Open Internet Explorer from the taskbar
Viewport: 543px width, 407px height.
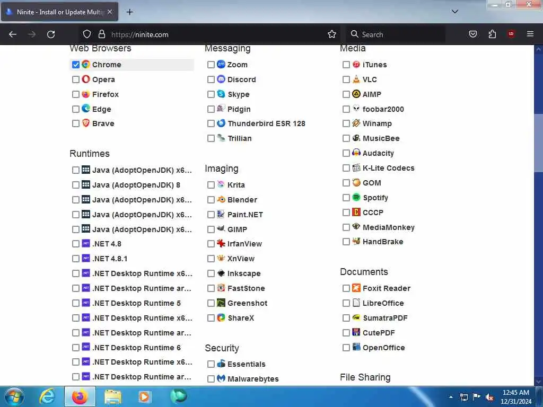tap(47, 396)
